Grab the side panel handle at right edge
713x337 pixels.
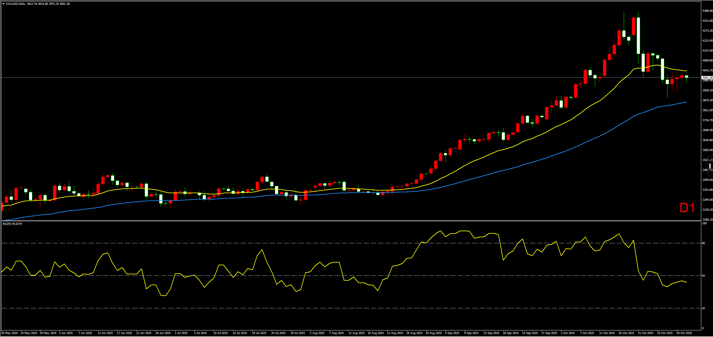710,166
